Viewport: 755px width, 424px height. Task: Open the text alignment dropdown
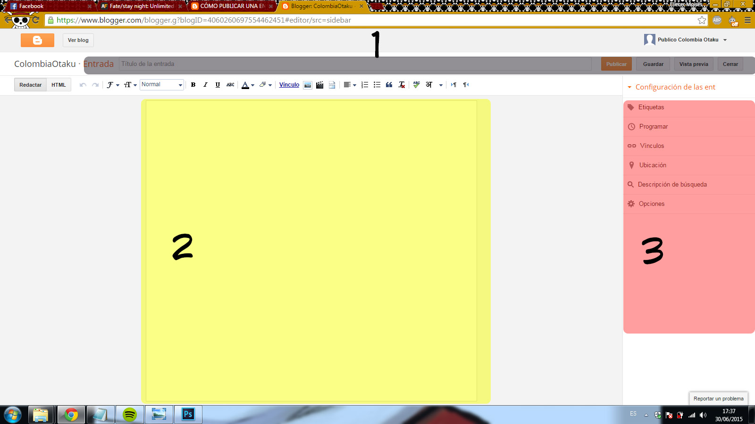(x=350, y=85)
